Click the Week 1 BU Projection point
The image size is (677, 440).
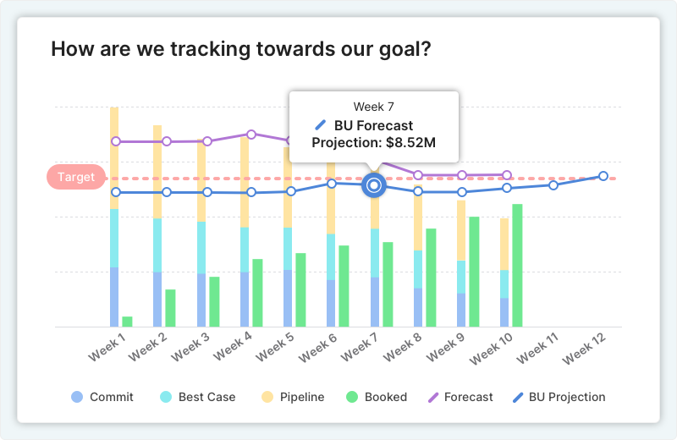[116, 192]
